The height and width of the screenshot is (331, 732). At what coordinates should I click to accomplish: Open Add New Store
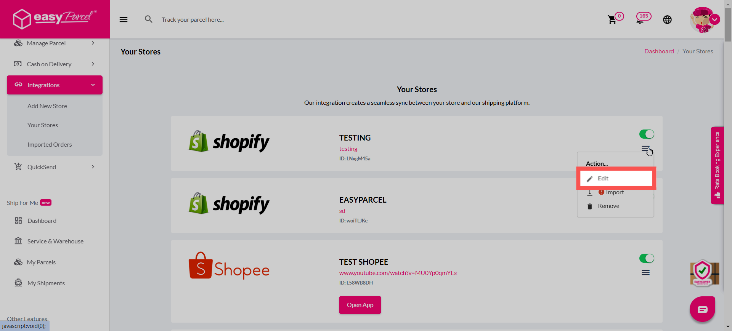click(x=47, y=106)
